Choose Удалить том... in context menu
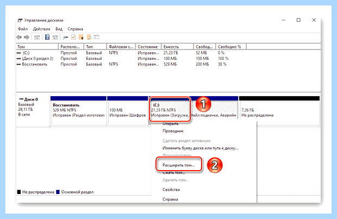Image resolution: width=337 pixels, height=219 pixels. 176,180
